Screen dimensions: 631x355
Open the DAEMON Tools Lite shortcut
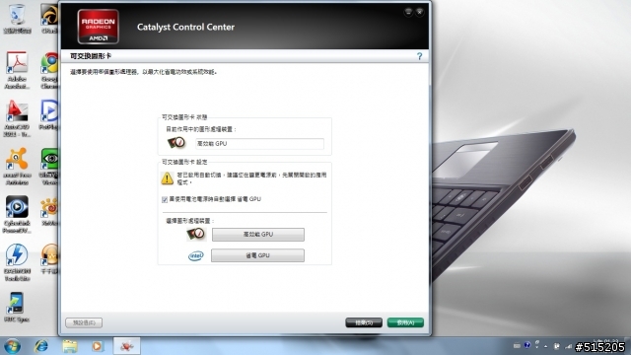pos(17,262)
